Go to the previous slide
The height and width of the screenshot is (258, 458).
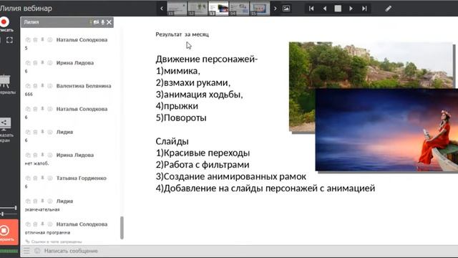tap(324, 9)
